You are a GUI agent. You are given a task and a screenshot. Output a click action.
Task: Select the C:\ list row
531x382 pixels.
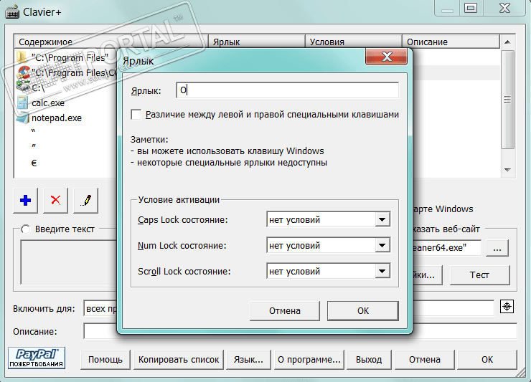tap(38, 88)
